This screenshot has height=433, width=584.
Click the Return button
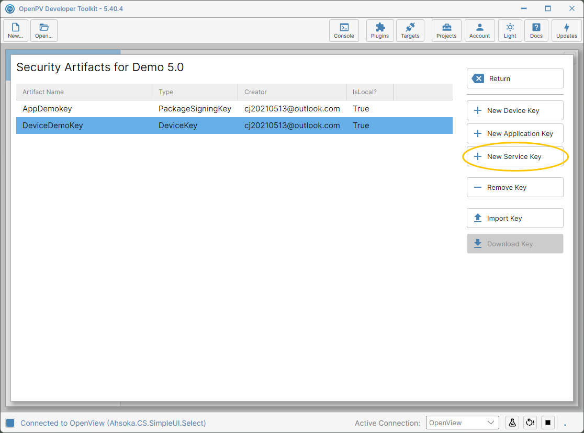(x=515, y=78)
